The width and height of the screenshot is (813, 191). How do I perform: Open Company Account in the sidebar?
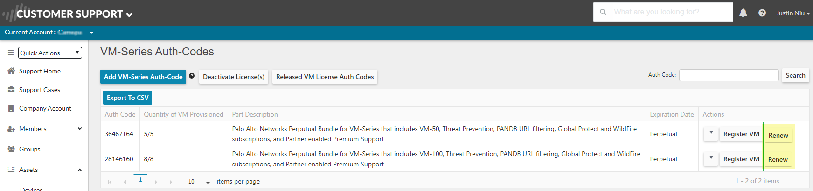(x=45, y=108)
